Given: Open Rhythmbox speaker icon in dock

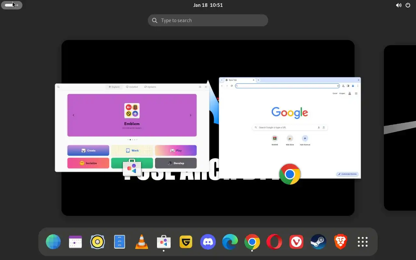Looking at the screenshot, I should pyautogui.click(x=97, y=242).
